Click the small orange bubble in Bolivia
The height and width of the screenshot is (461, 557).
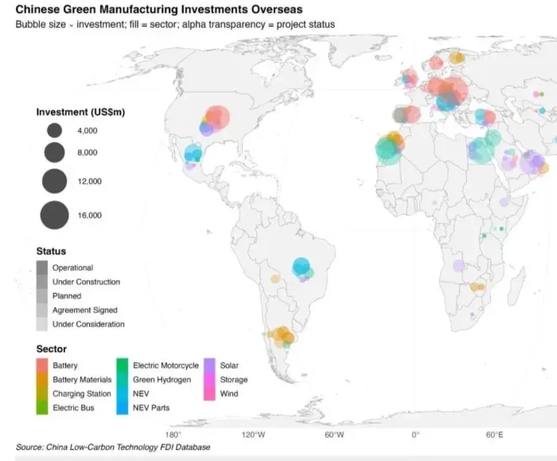275,279
